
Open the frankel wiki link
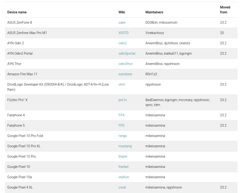tap(123, 167)
